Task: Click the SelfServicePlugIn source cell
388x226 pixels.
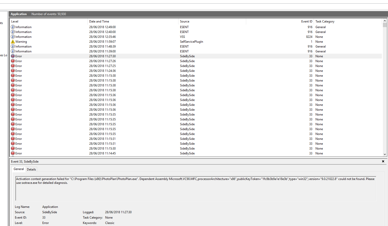Action: coord(192,41)
